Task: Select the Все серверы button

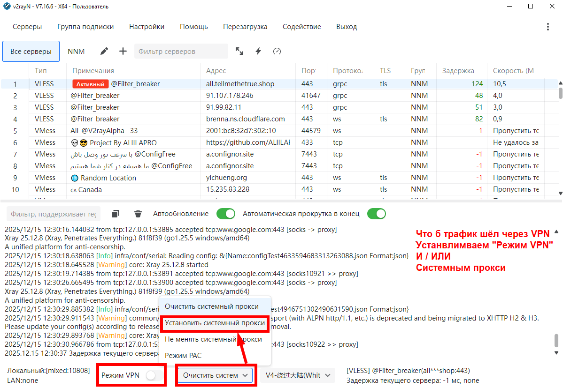Action: click(x=31, y=51)
